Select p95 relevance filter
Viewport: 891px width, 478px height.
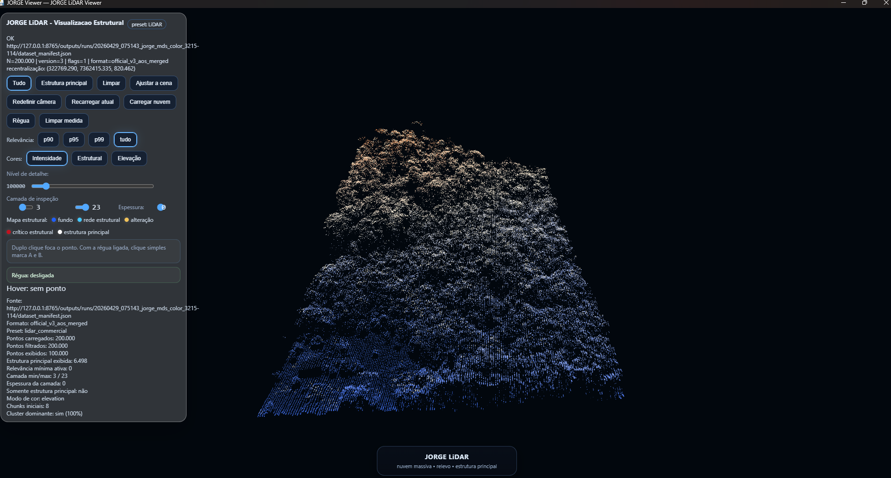tap(74, 140)
